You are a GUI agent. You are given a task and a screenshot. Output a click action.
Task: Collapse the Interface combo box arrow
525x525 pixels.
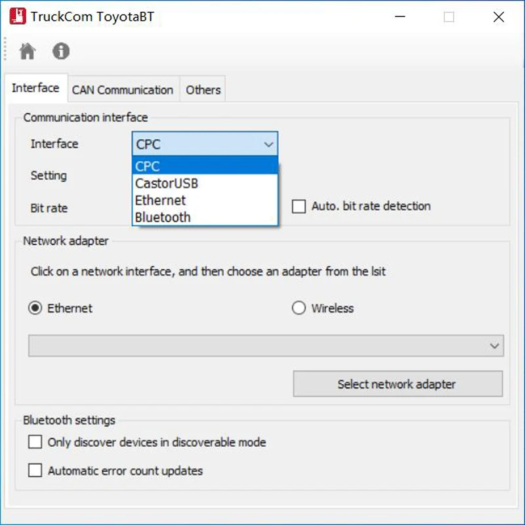[x=268, y=144]
